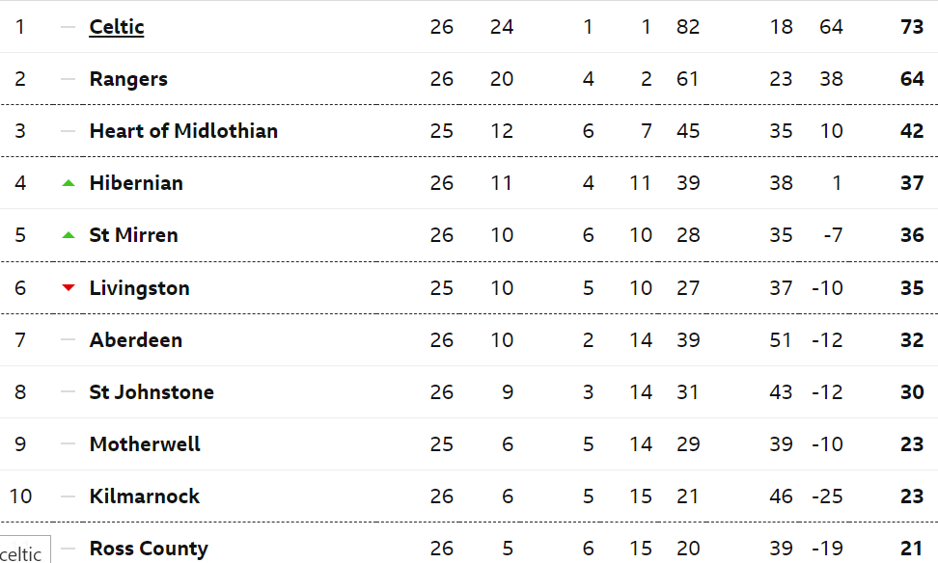Click Celtic's no-movement dash indicator
This screenshot has height=563, width=938.
pyautogui.click(x=69, y=27)
